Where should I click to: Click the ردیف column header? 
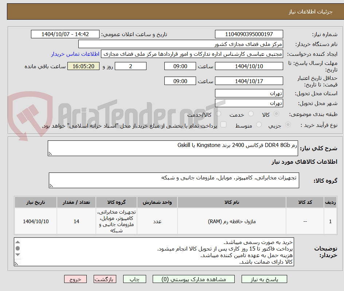[x=331, y=202]
